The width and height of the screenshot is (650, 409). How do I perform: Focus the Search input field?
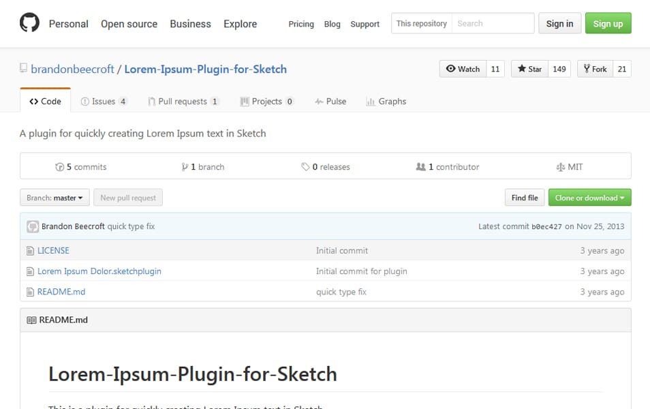coord(493,23)
